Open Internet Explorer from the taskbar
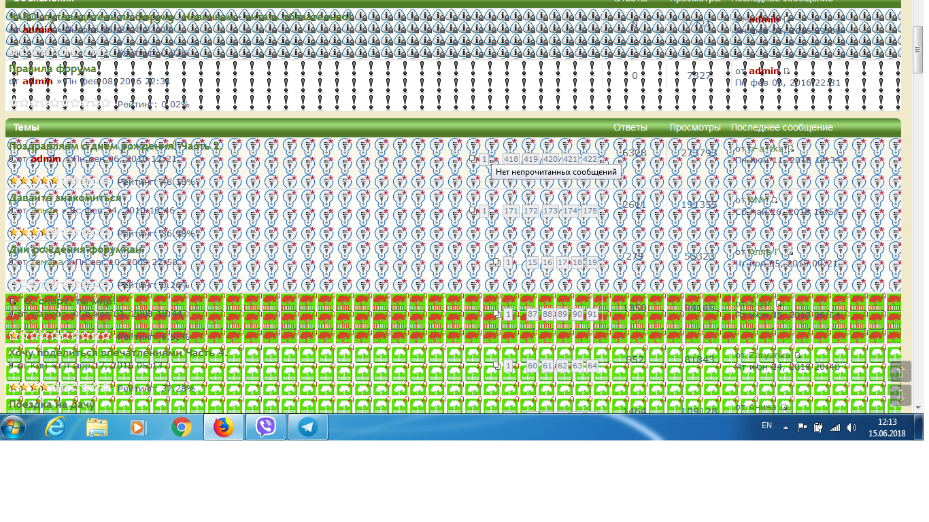This screenshot has width=929, height=522. 55,428
